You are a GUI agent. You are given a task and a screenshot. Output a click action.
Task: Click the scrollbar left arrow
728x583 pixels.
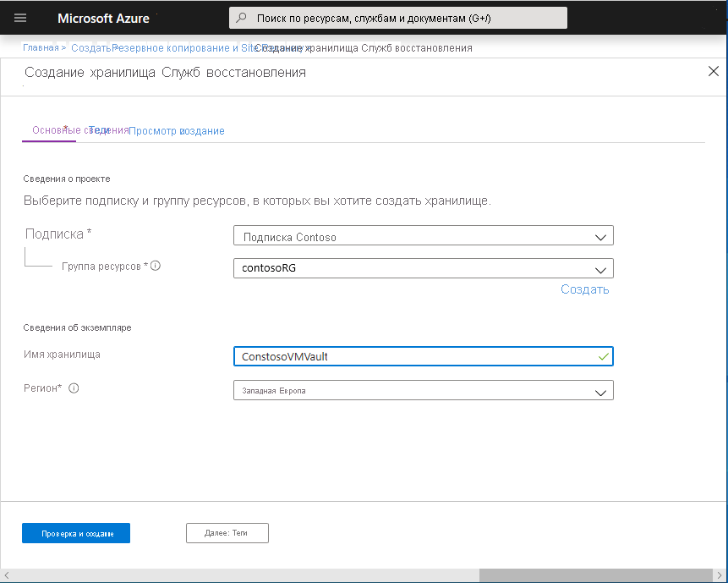click(x=7, y=575)
